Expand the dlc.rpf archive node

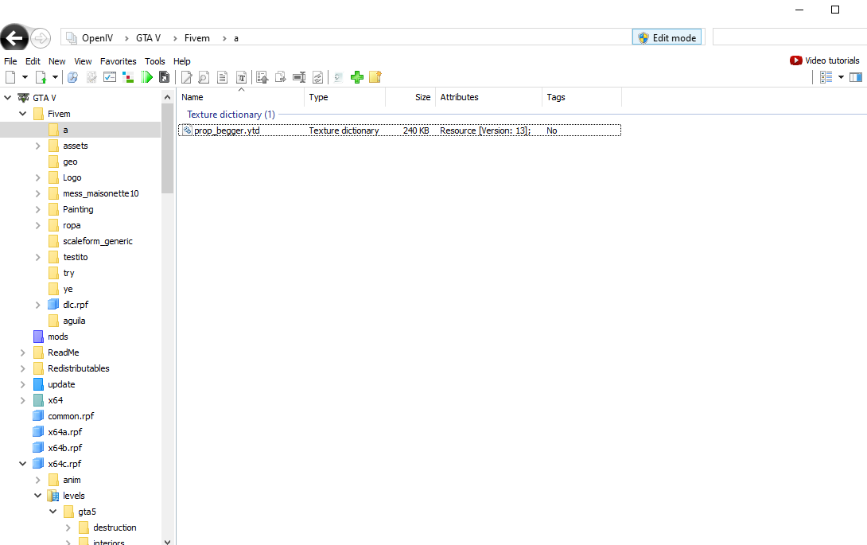37,305
